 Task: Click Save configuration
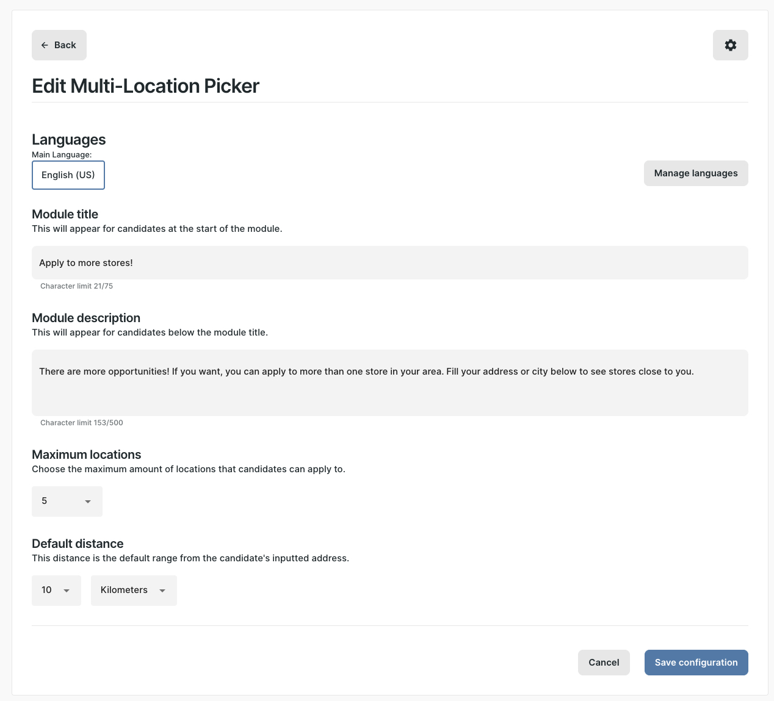[x=696, y=663]
